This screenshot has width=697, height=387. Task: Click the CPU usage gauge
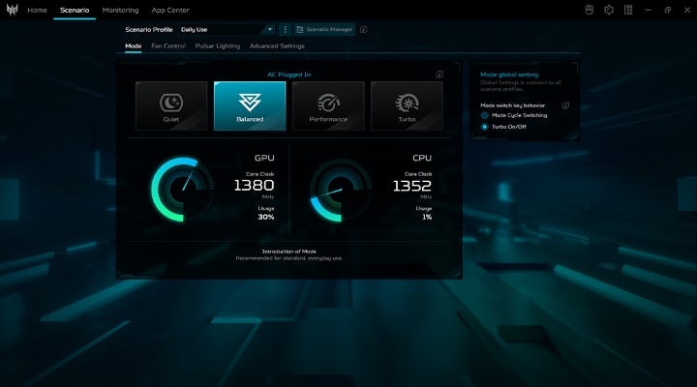(341, 190)
